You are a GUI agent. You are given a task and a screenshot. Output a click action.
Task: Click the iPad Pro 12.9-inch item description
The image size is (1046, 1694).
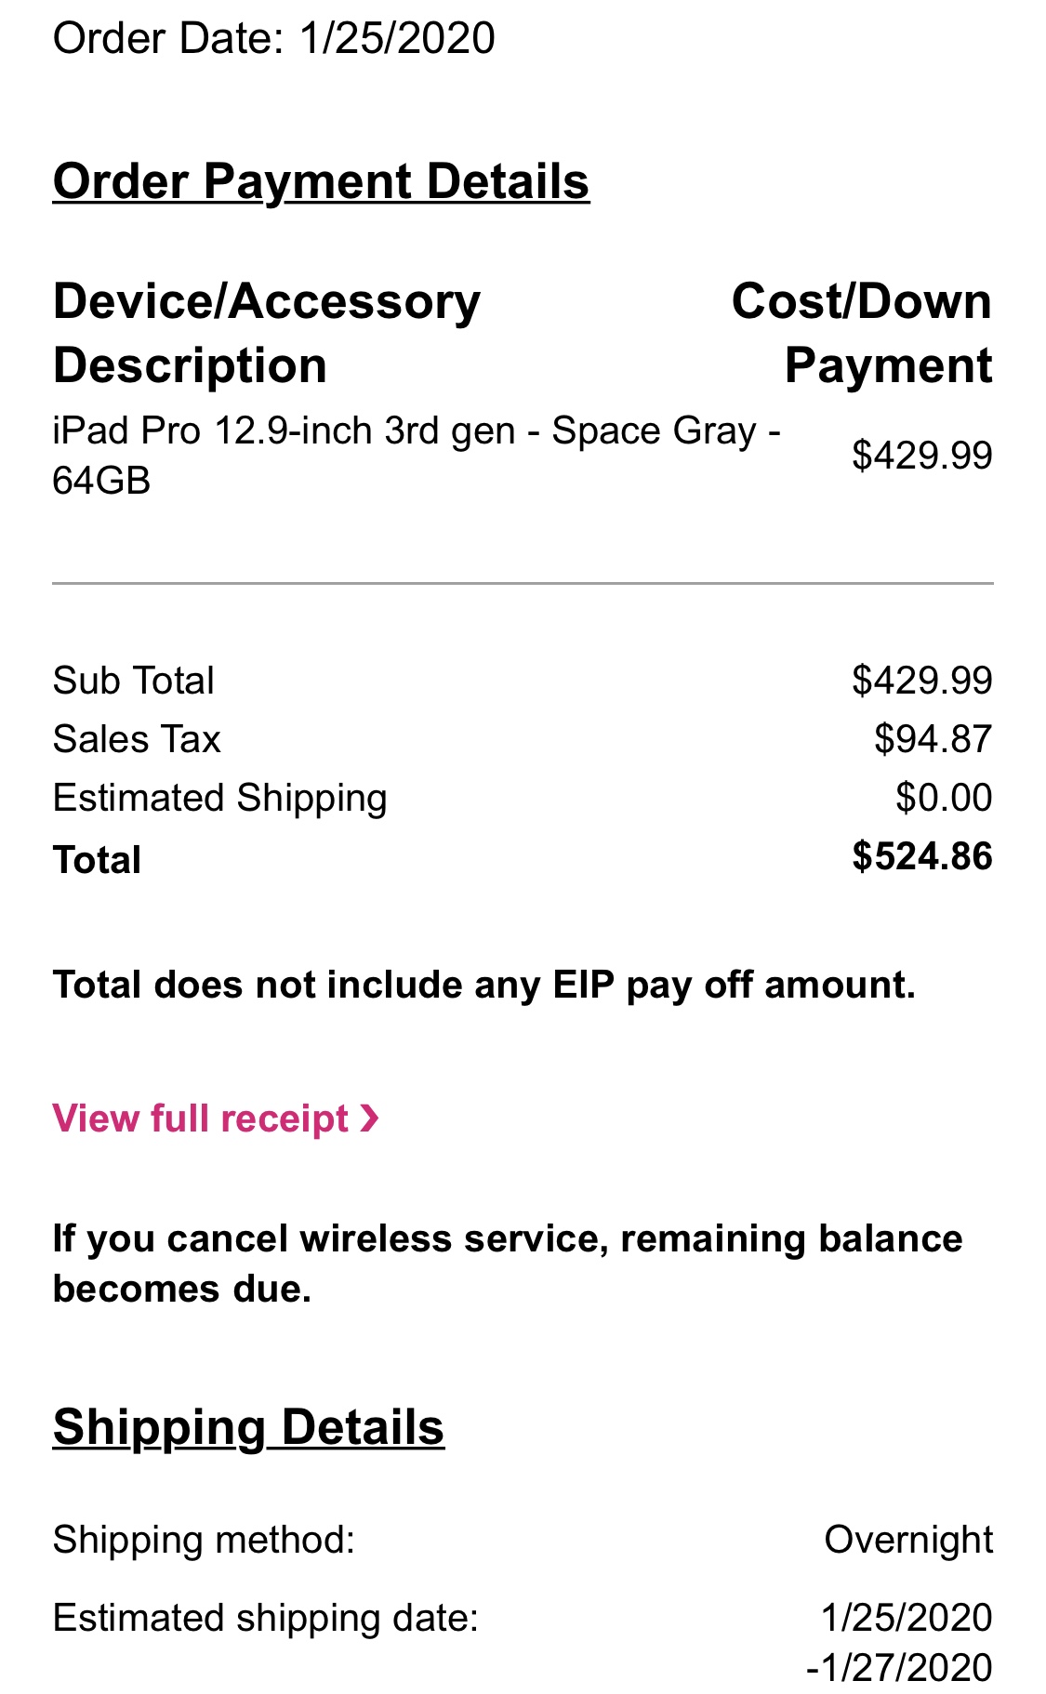click(x=416, y=456)
